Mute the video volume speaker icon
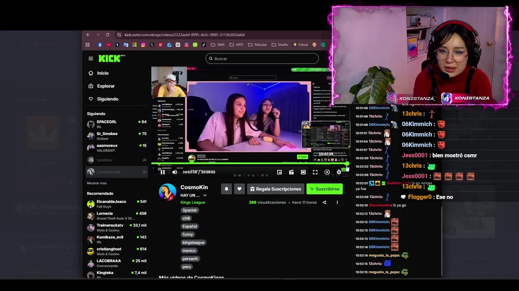 pyautogui.click(x=175, y=172)
